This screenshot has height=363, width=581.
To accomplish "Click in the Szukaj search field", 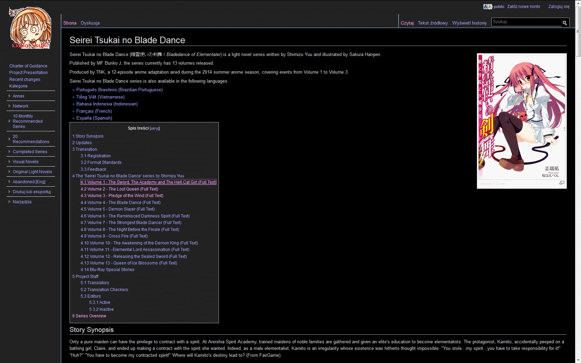I will 526,22.
